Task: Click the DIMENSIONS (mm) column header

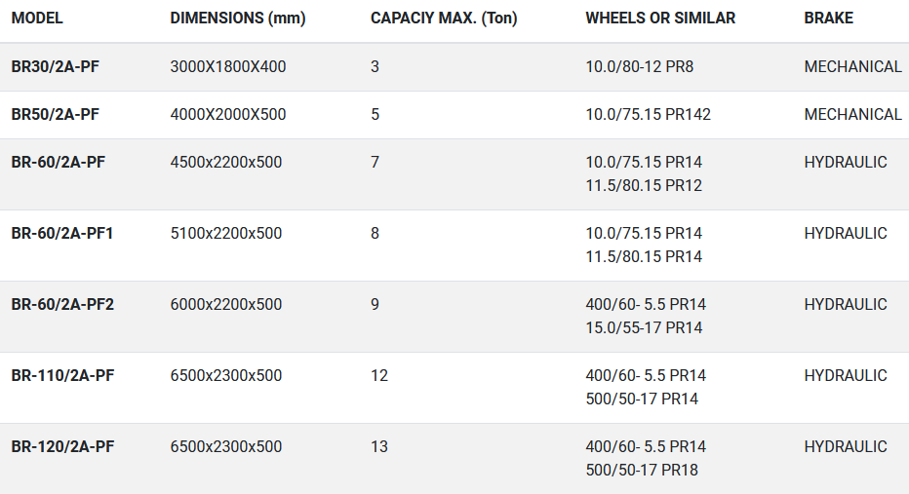Action: pos(238,19)
